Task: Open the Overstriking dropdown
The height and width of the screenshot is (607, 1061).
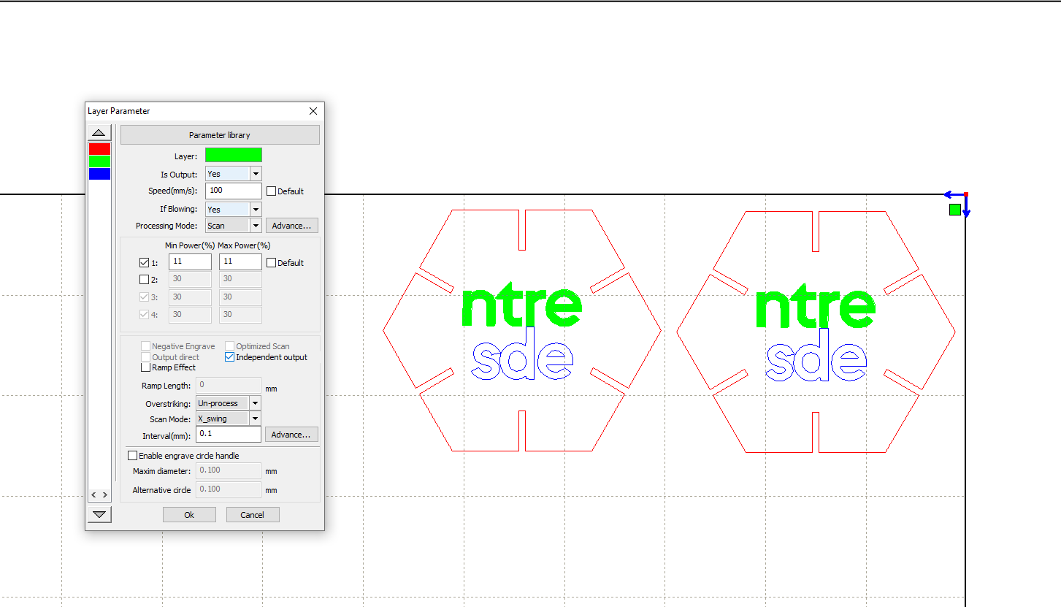Action: tap(255, 403)
